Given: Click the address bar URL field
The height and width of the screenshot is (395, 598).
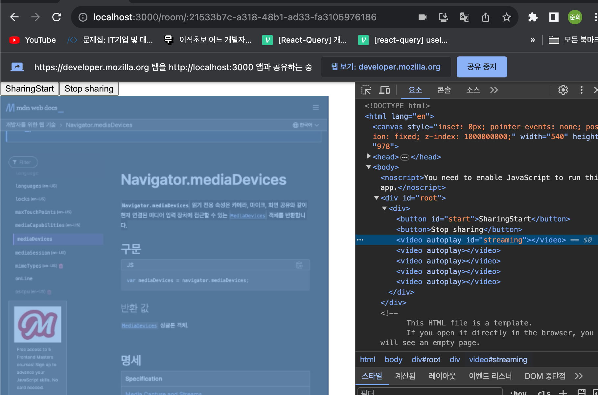Looking at the screenshot, I should (x=235, y=17).
